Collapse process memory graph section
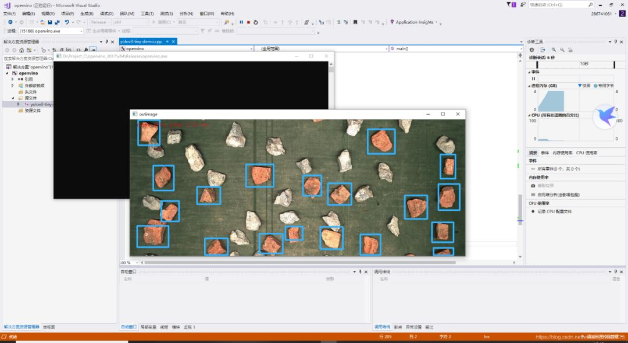The height and width of the screenshot is (343, 628). pyautogui.click(x=529, y=86)
